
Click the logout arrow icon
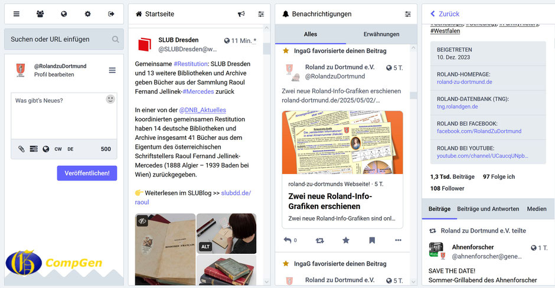(111, 14)
